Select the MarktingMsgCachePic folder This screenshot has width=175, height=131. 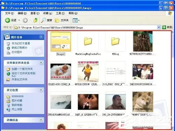tap(88, 41)
